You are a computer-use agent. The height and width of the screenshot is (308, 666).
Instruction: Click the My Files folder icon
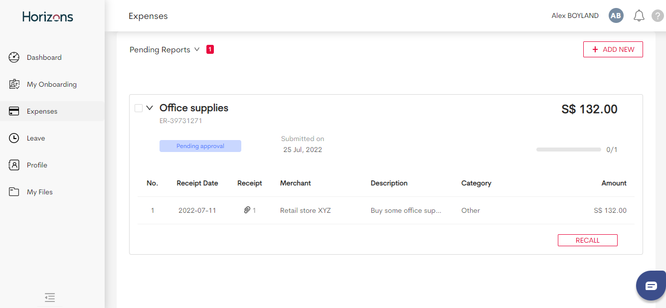[14, 192]
